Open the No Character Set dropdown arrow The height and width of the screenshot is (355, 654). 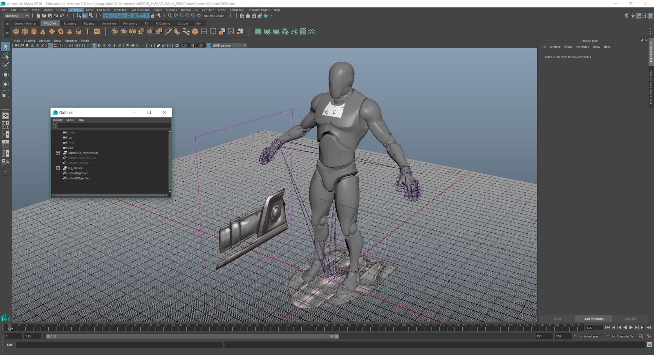(x=608, y=336)
